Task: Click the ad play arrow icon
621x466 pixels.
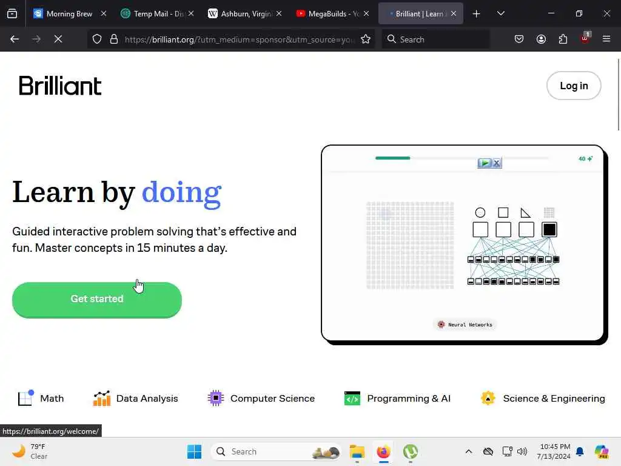Action: (485, 163)
